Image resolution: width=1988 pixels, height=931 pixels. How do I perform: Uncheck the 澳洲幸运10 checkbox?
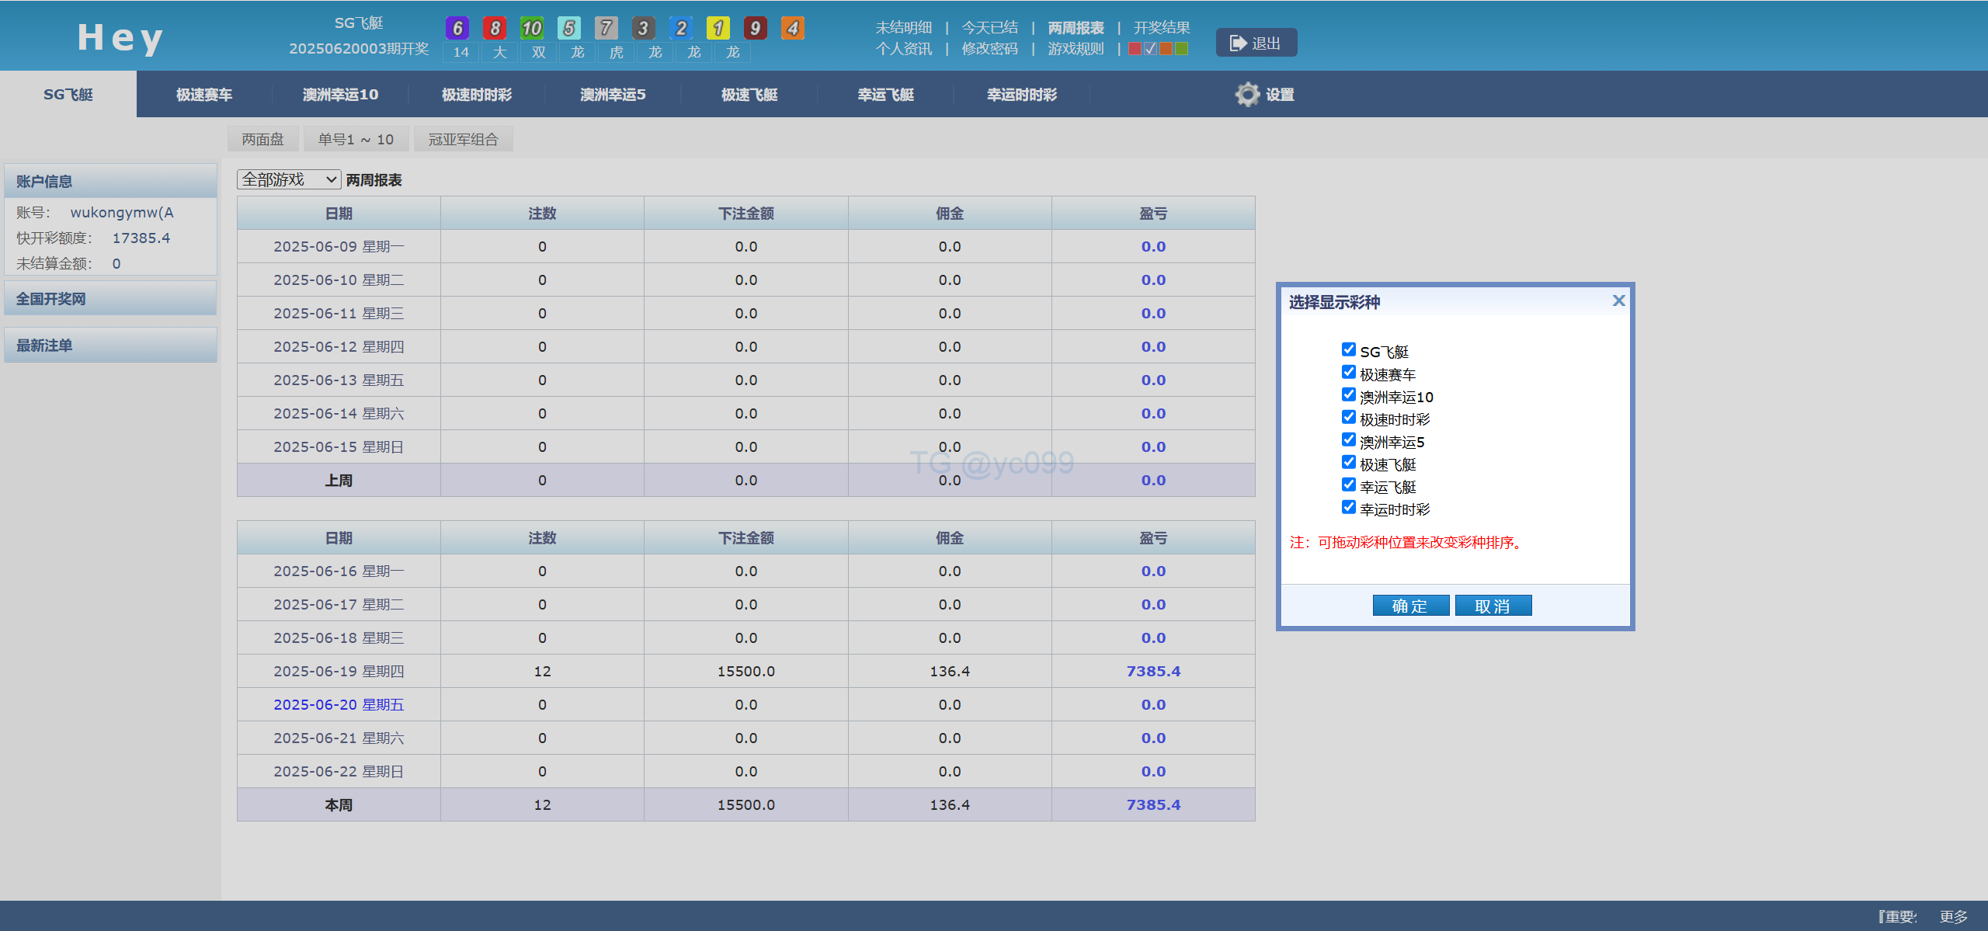tap(1349, 394)
